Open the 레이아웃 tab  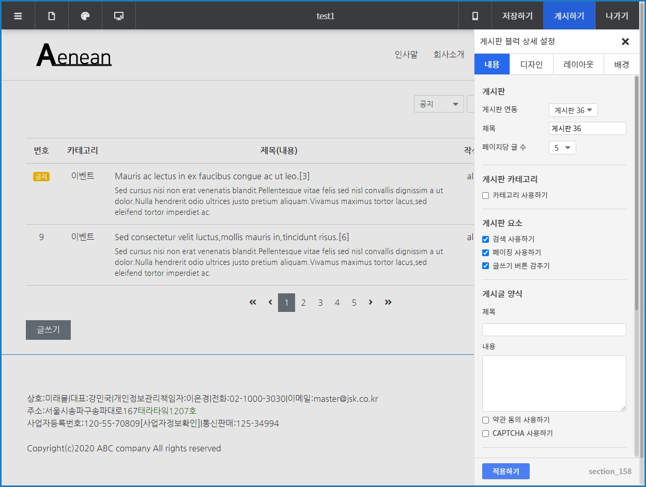pyautogui.click(x=578, y=65)
